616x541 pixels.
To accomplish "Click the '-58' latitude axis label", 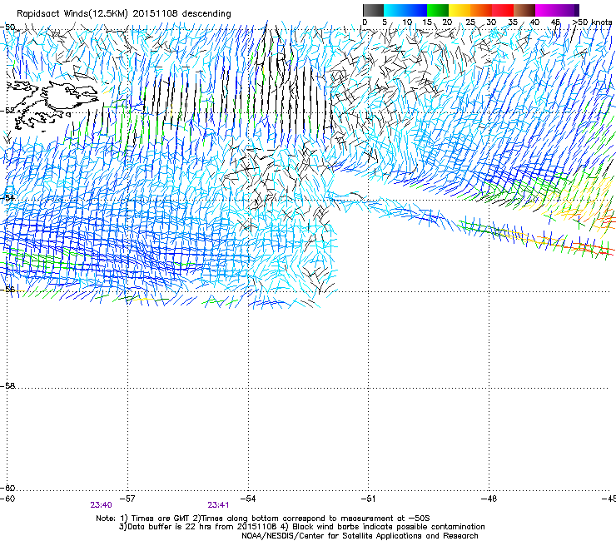I will point(7,386).
